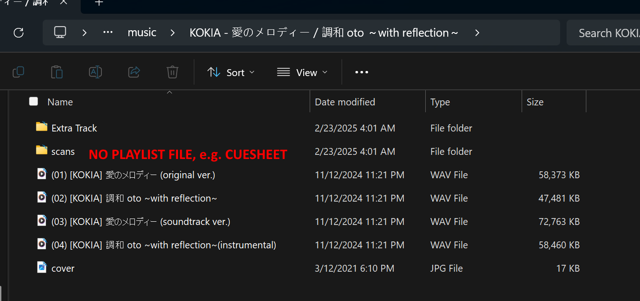Click the This PC monitor icon
Viewport: 640px width, 301px height.
click(60, 33)
